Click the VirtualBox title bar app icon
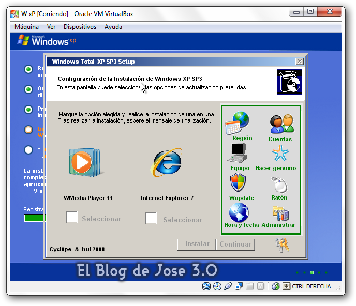 14,14
